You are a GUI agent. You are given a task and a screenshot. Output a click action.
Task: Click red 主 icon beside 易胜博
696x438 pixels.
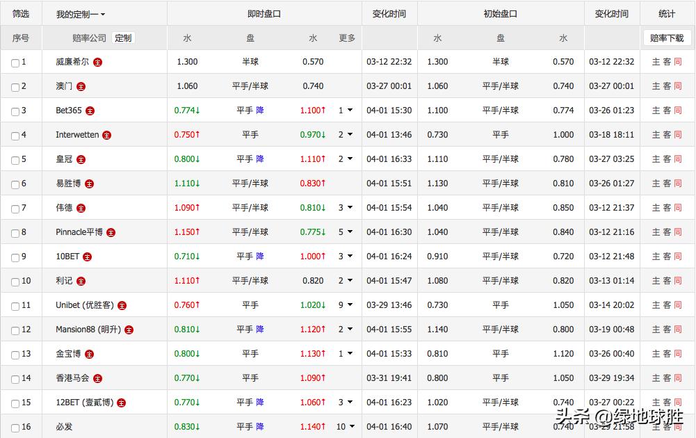(89, 184)
